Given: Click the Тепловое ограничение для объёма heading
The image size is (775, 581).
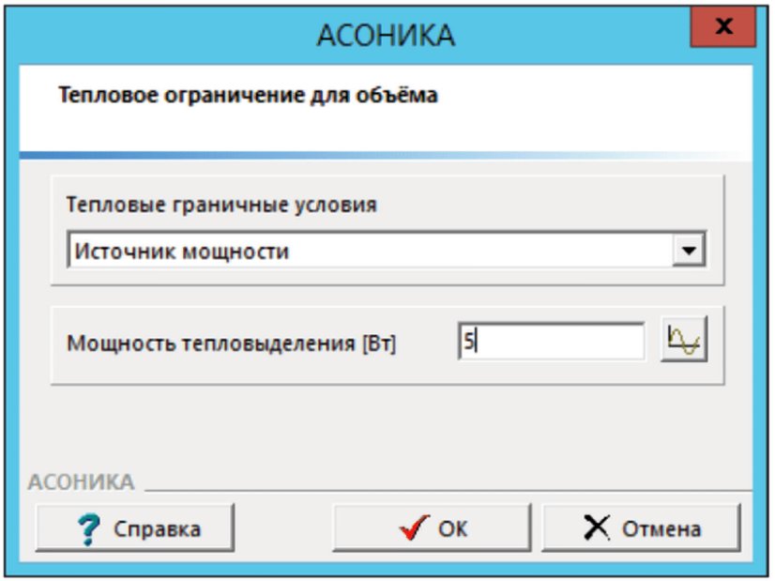Looking at the screenshot, I should 248,95.
